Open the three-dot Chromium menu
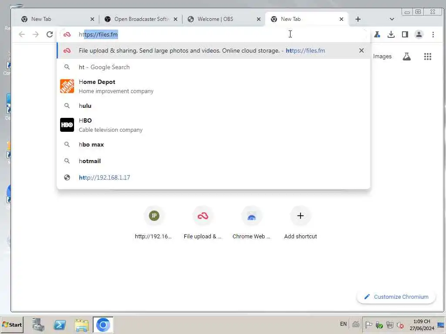Screen dimensions: 446x334 pos(433,34)
